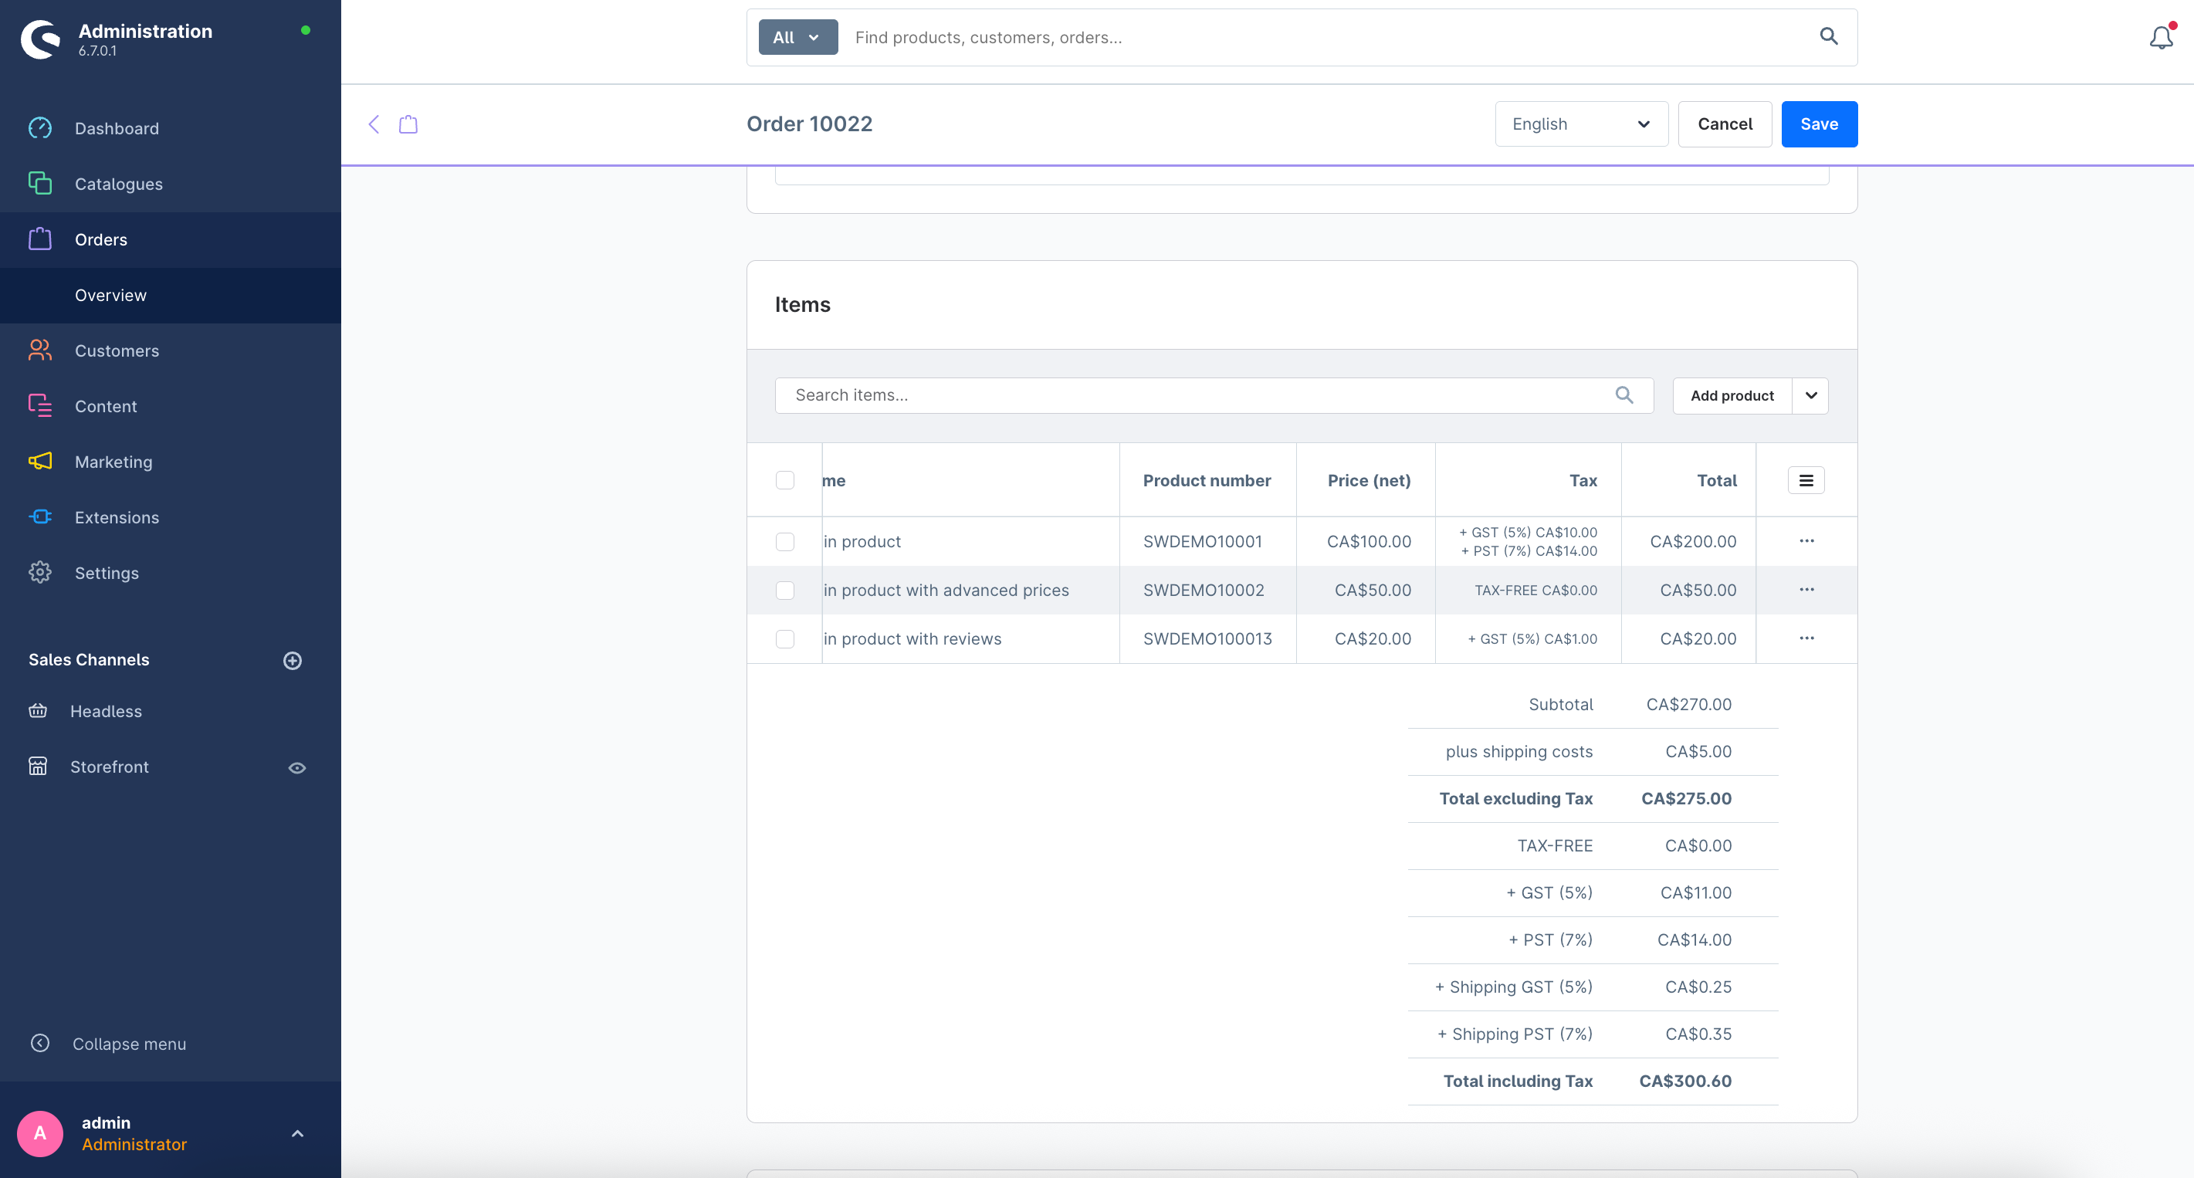Open the Storefront sales channel
2194x1178 pixels.
point(110,767)
